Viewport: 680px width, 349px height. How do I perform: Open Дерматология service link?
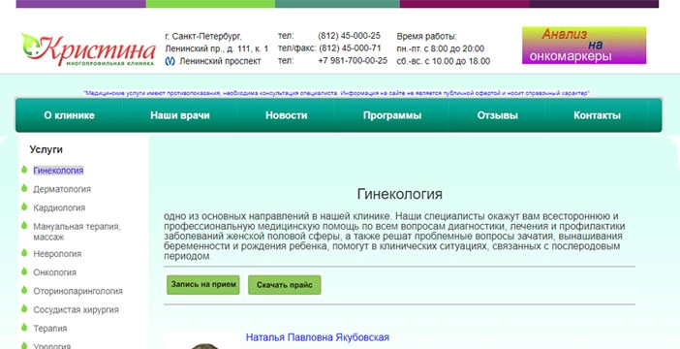[x=62, y=189]
